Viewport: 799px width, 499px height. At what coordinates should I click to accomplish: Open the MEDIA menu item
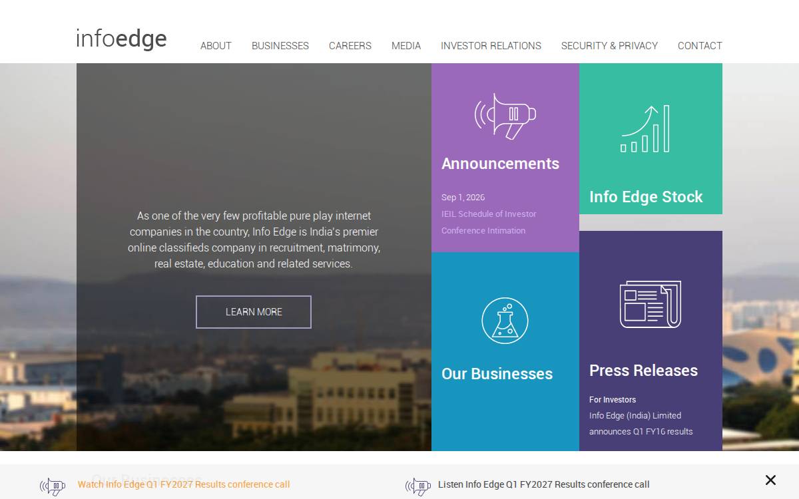pos(406,46)
